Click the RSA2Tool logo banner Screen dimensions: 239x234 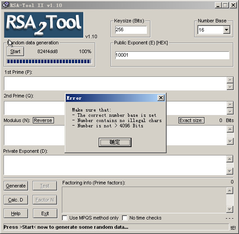(x=44, y=25)
